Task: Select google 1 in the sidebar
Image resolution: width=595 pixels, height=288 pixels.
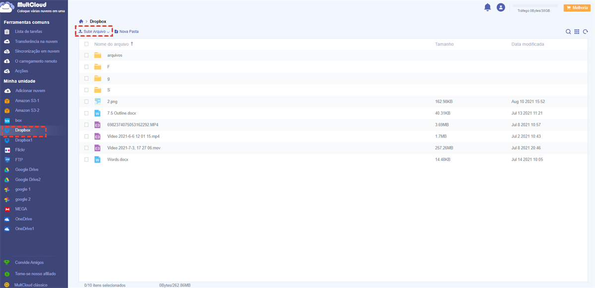Action: click(x=23, y=189)
